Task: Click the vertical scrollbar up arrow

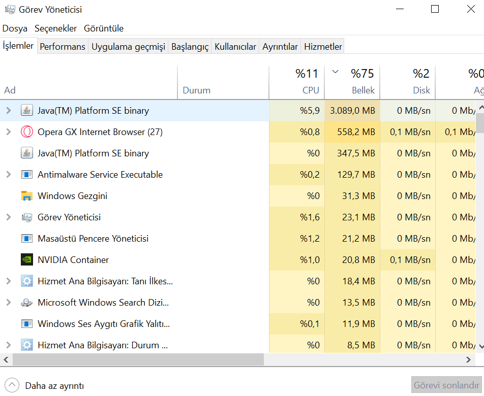Action: click(x=481, y=108)
